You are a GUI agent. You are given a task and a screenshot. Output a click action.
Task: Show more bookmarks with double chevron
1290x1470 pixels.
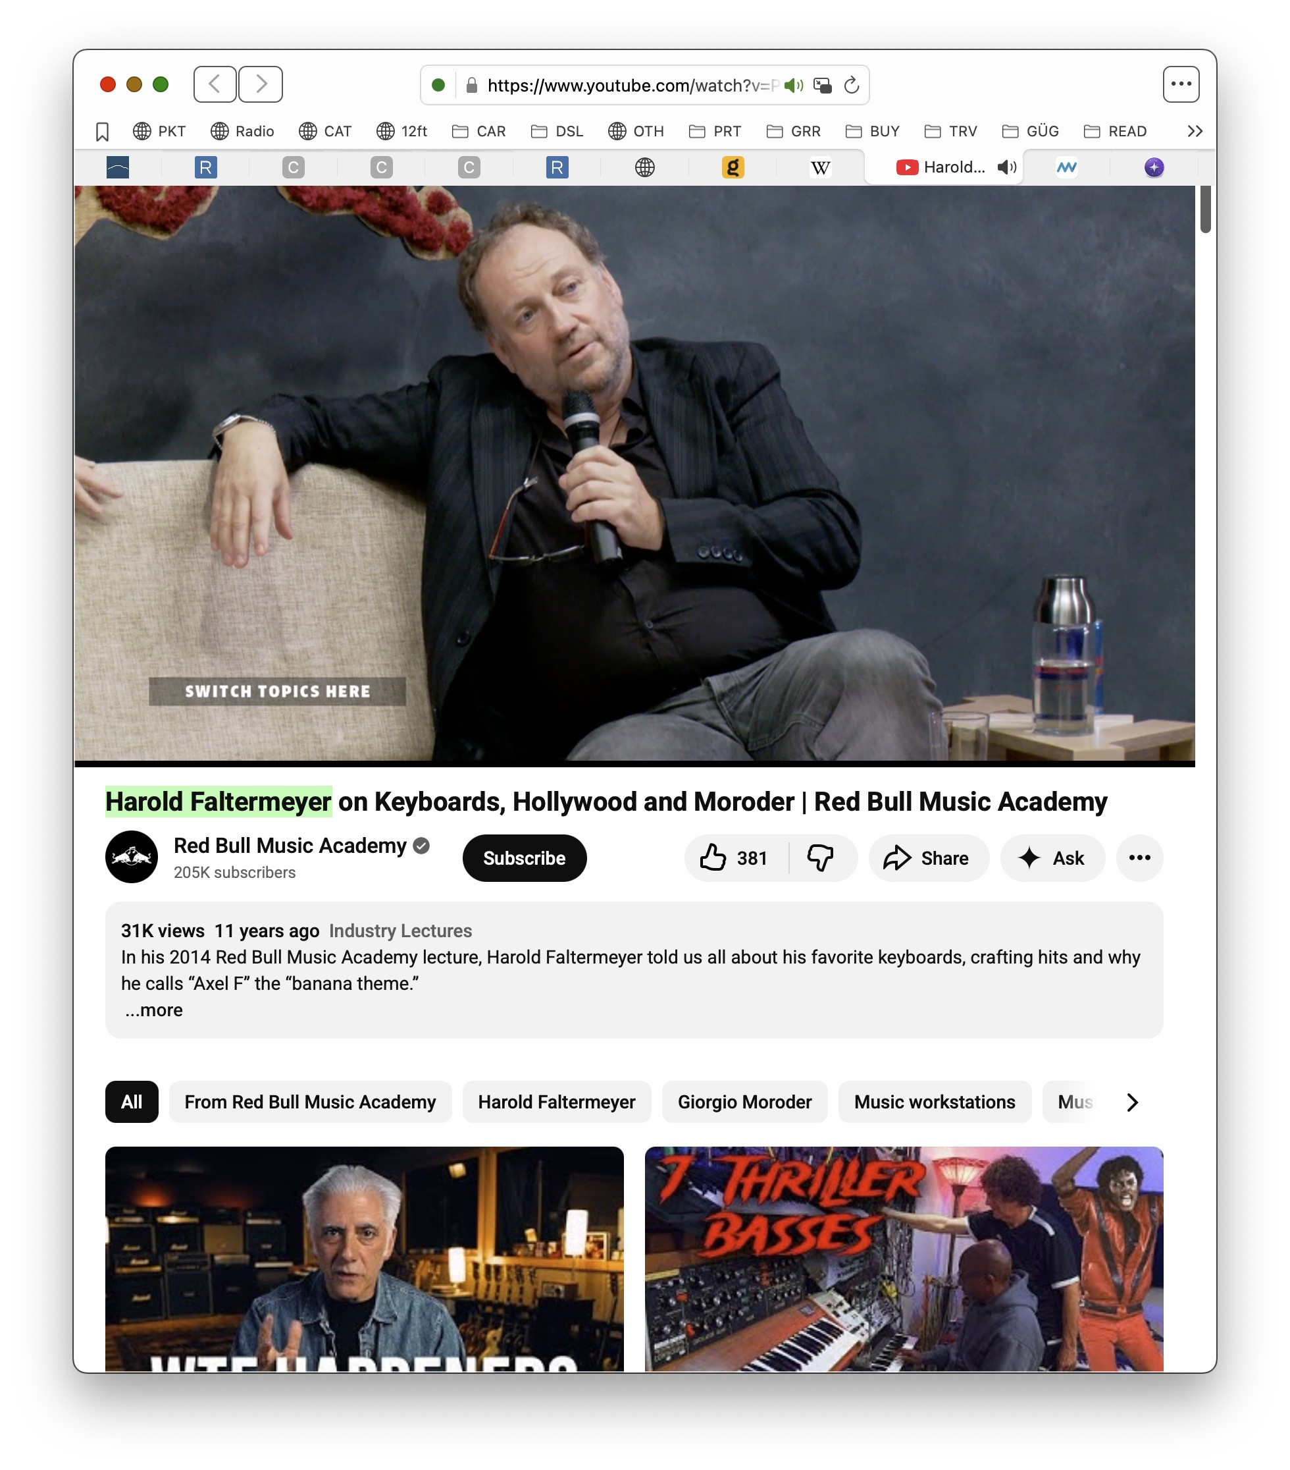(1195, 132)
